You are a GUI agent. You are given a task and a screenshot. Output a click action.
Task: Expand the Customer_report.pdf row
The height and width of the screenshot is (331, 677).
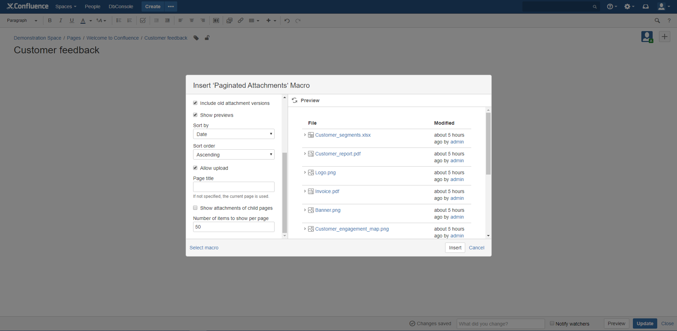305,154
